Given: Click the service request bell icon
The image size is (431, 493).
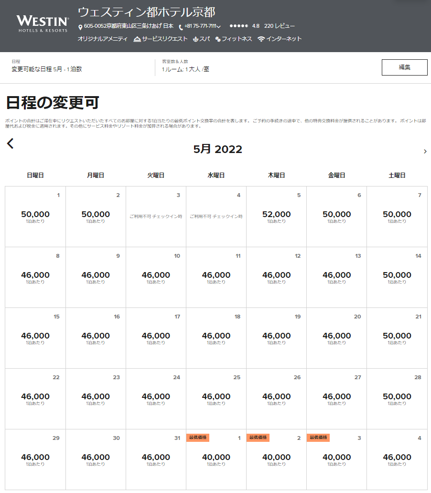Looking at the screenshot, I should [x=137, y=39].
